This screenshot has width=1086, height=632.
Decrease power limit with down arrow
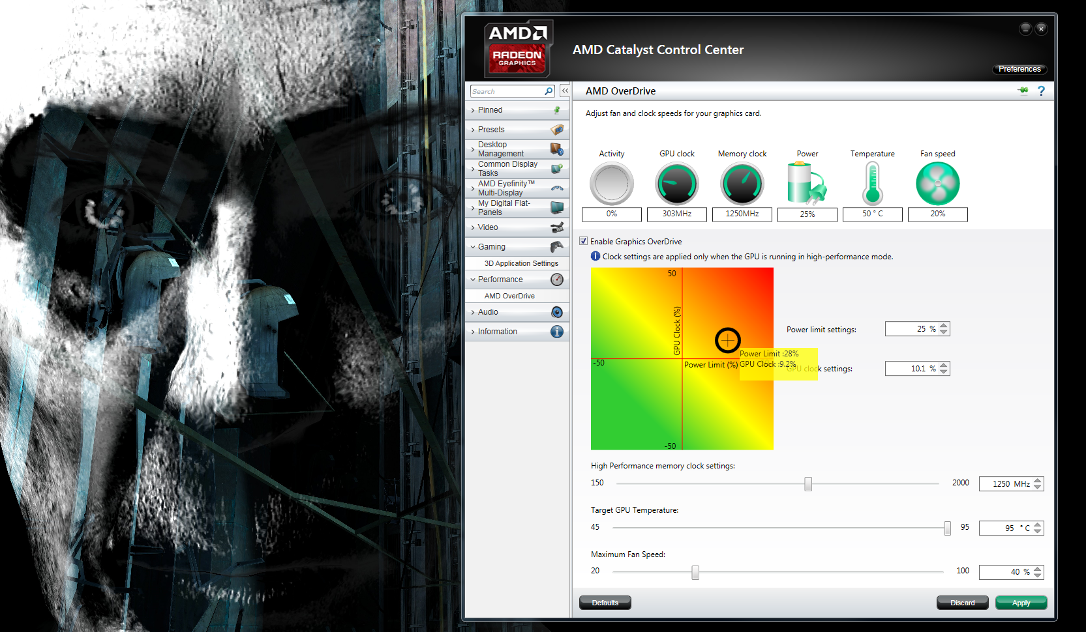[x=943, y=332]
